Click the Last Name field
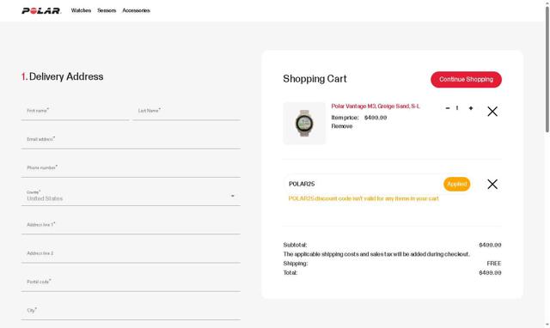 [x=186, y=111]
